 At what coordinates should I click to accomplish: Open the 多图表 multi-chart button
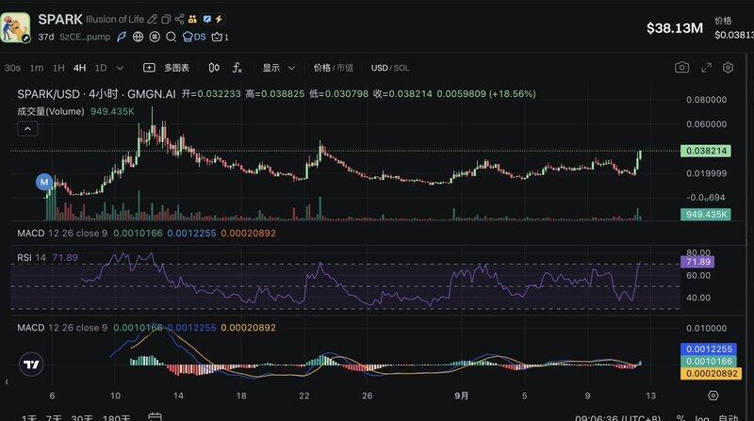(x=176, y=68)
